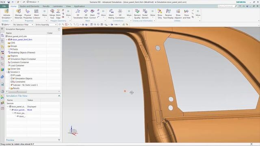Toggle the Simulation Objects checkbox under Solution 1
The height and width of the screenshot is (146, 260).
click(12, 78)
